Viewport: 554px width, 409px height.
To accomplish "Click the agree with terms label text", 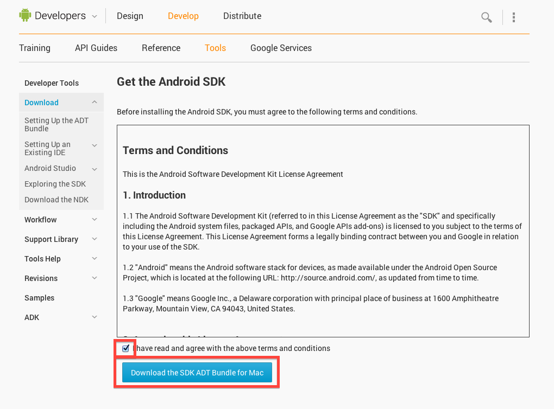I will tap(232, 349).
